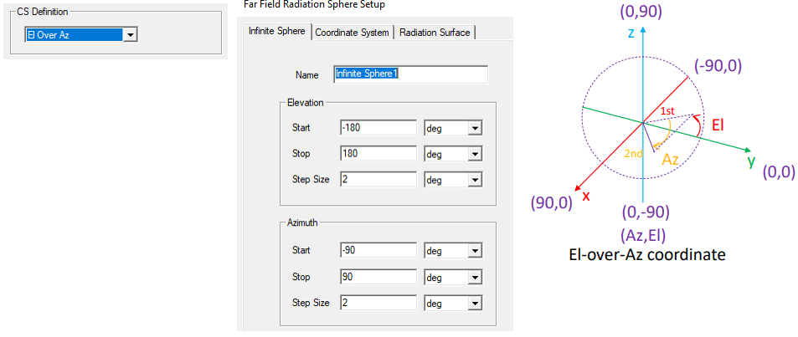Image resolution: width=798 pixels, height=337 pixels.
Task: Switch to the Coordinate System tab
Action: (x=352, y=33)
